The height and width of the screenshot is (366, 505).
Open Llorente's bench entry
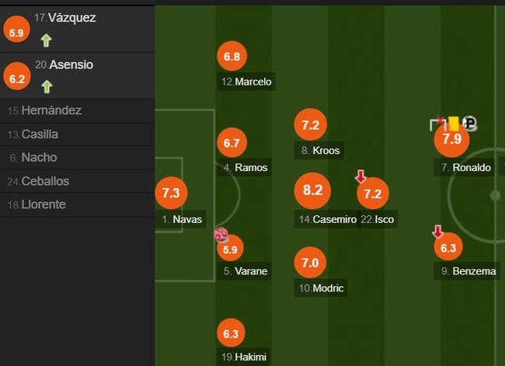coord(44,204)
